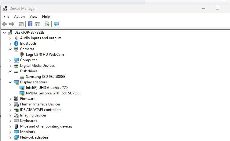Select Samsung SSD 980 500GB drive
The width and height of the screenshot is (230, 141).
[x=46, y=77]
